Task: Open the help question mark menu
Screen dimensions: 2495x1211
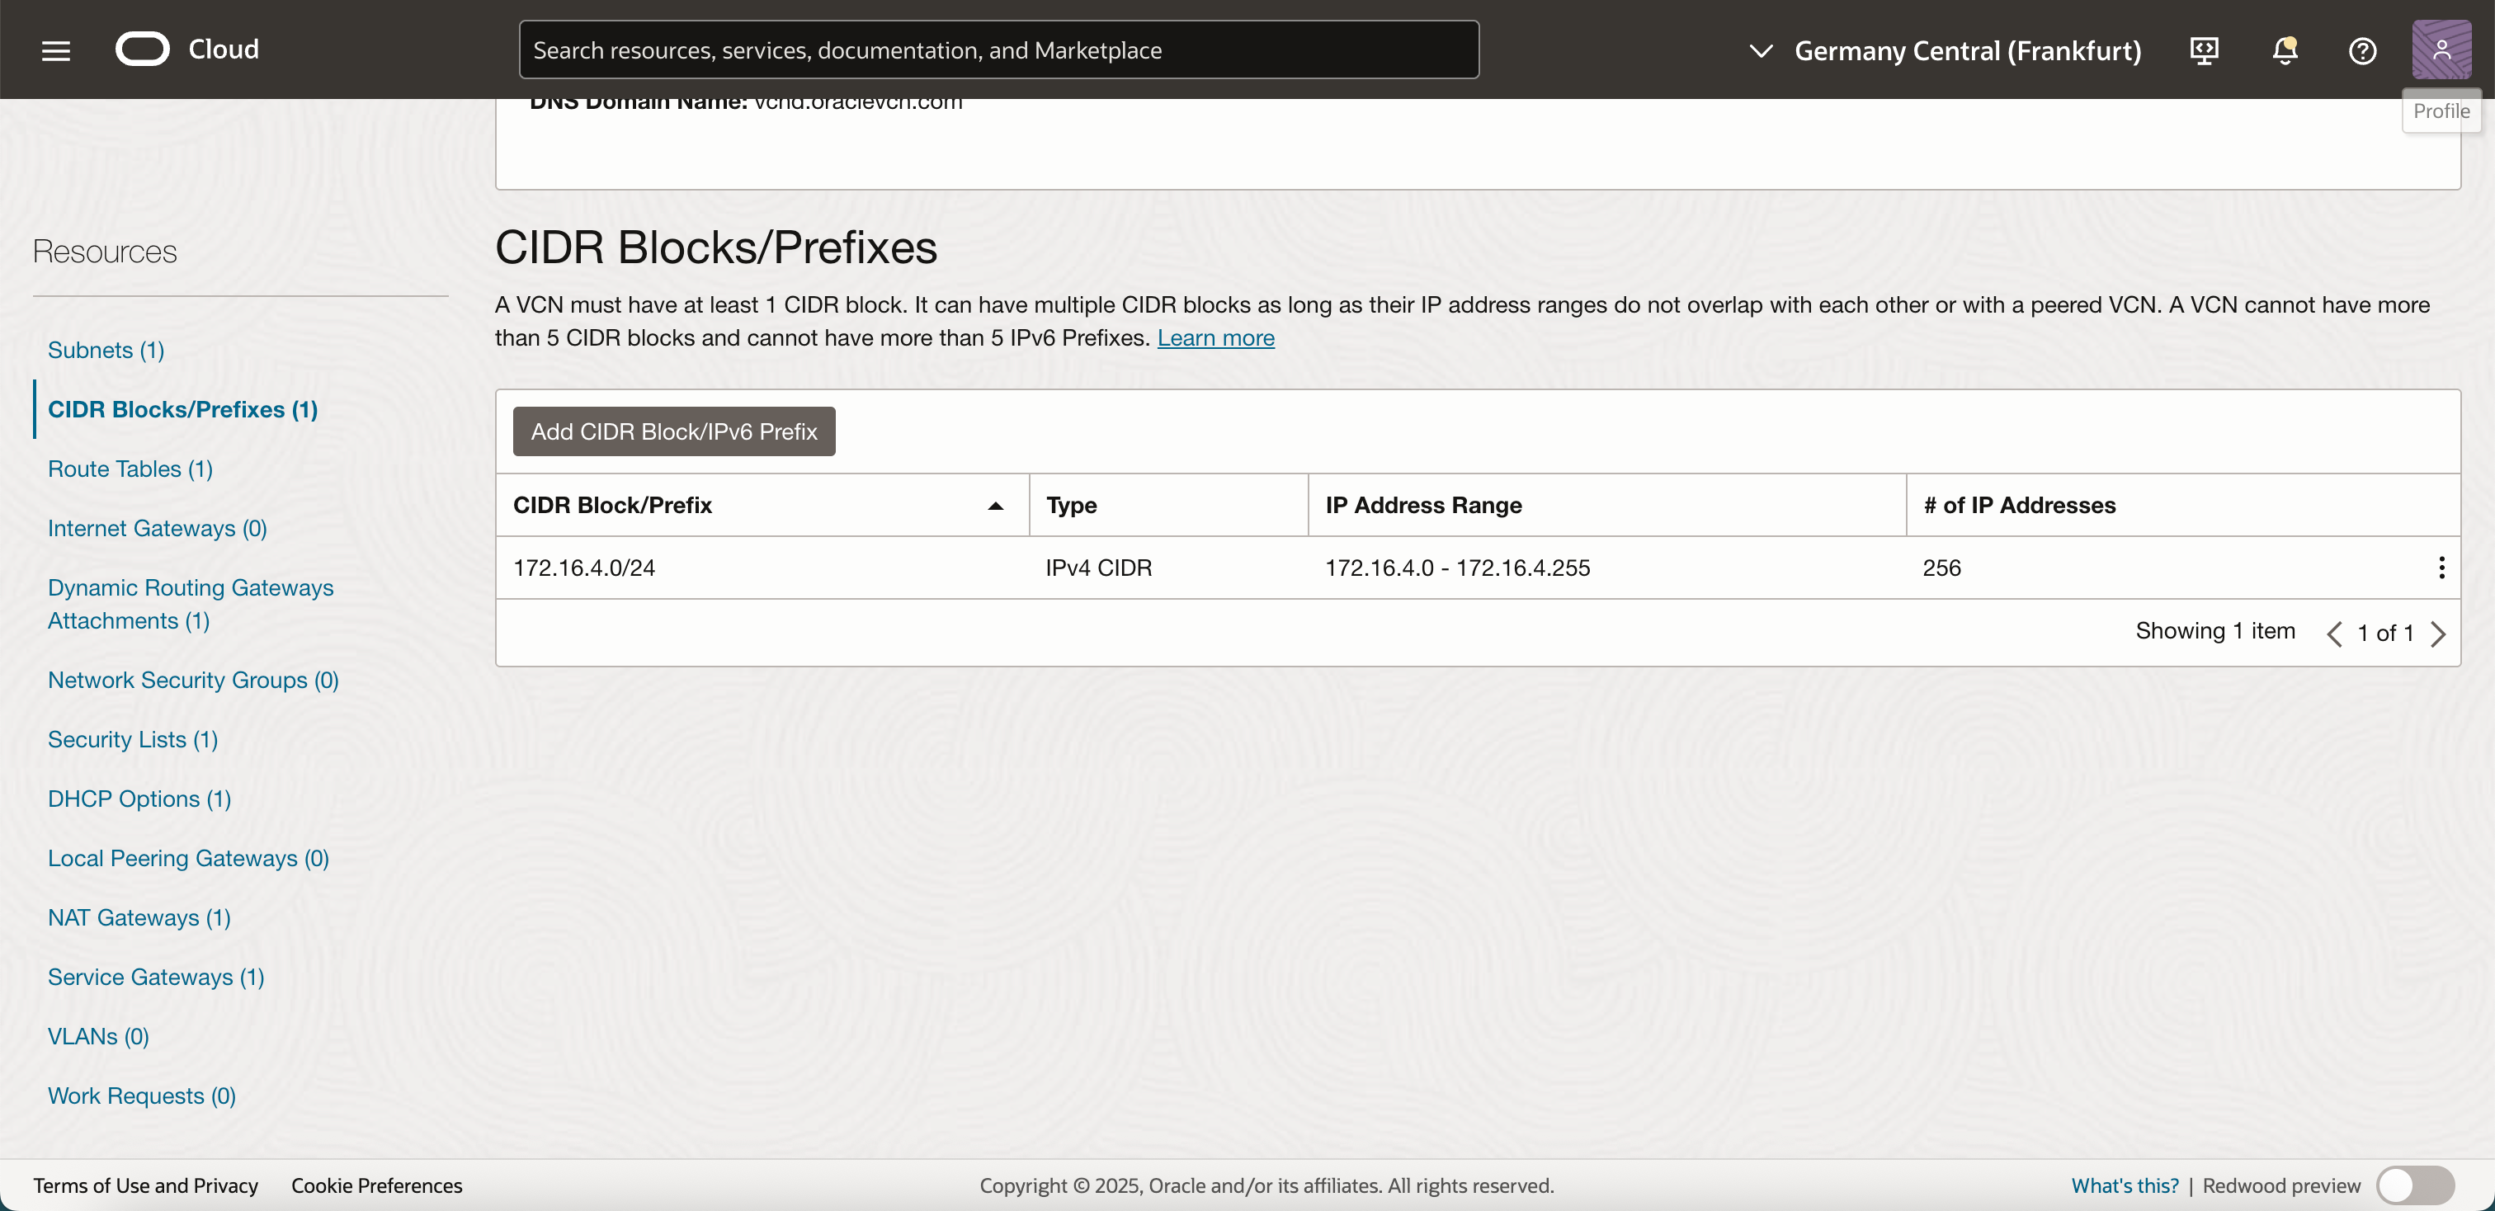Action: point(2361,50)
